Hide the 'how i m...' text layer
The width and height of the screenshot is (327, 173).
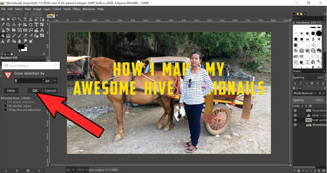(295, 115)
